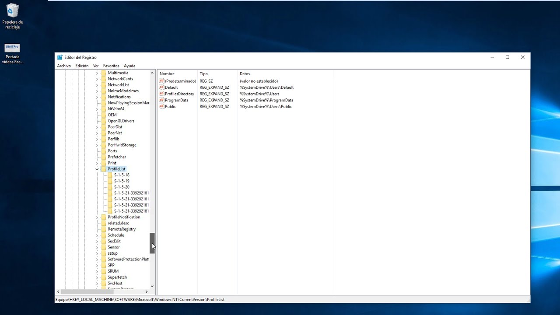Click the (Predeterminado) value string icon
560x315 pixels.
(161, 81)
